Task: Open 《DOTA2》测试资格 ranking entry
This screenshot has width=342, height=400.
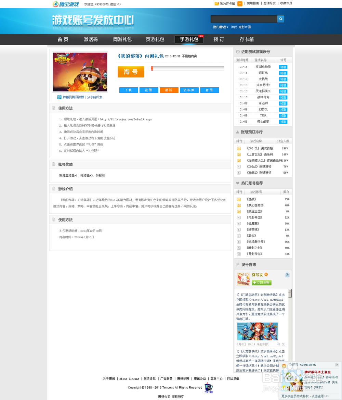Action: click(259, 166)
